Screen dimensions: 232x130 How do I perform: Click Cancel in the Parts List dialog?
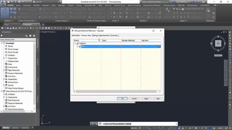pos(134,99)
